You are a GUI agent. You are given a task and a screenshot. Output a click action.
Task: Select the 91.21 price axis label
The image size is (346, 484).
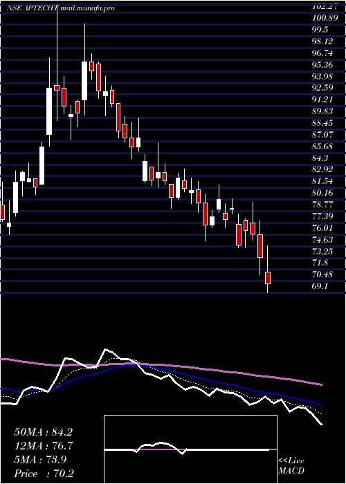coord(322,100)
